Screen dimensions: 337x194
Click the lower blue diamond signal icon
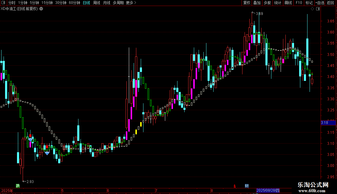click(x=47, y=153)
